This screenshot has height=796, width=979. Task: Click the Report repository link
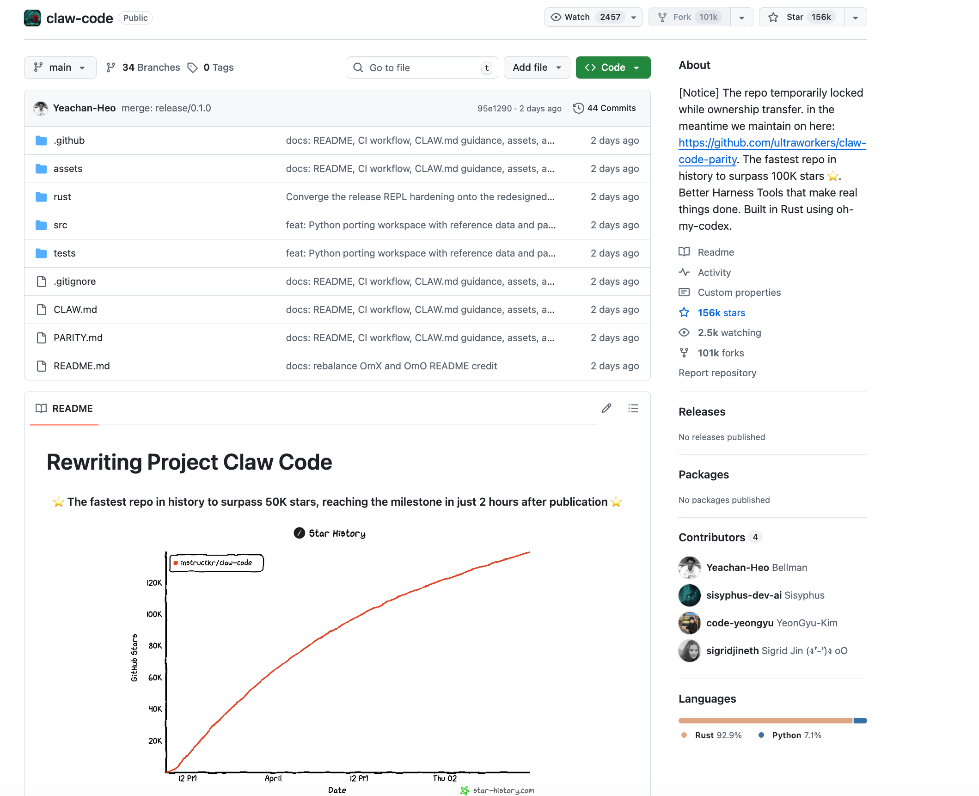pos(717,373)
